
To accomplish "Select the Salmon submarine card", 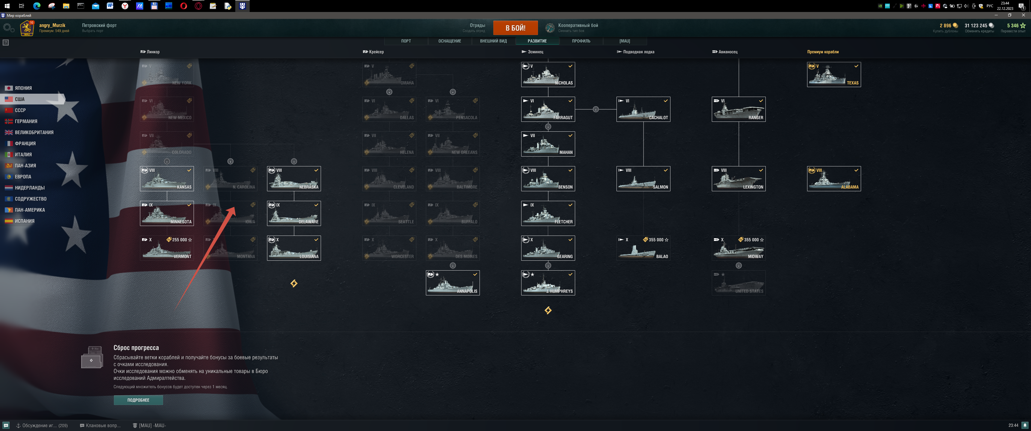I will (x=643, y=179).
